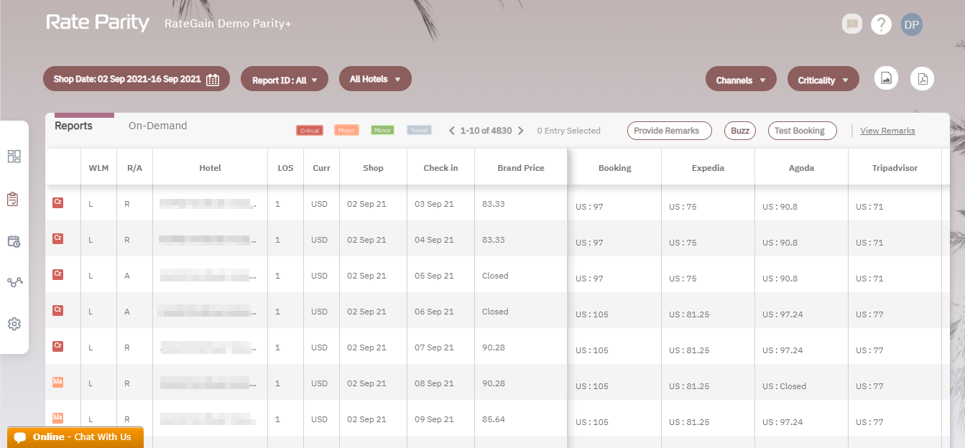Filter by Minor legend swatch

click(383, 131)
